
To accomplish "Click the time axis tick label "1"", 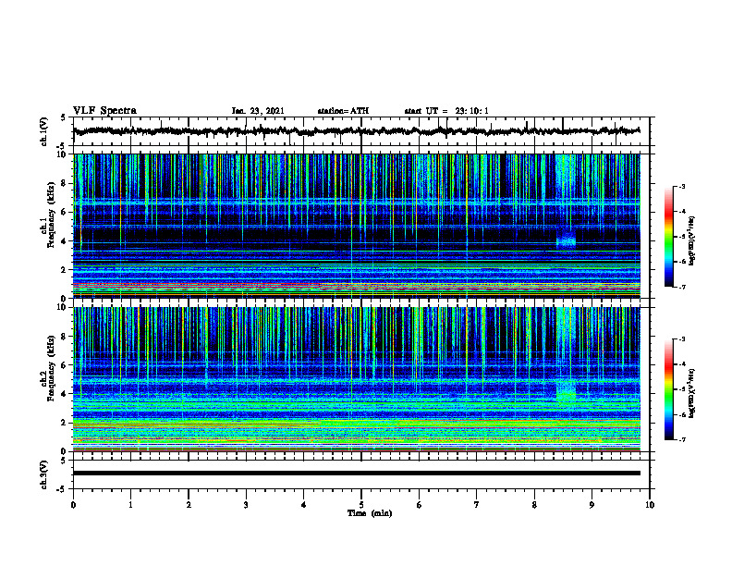I will [x=130, y=505].
